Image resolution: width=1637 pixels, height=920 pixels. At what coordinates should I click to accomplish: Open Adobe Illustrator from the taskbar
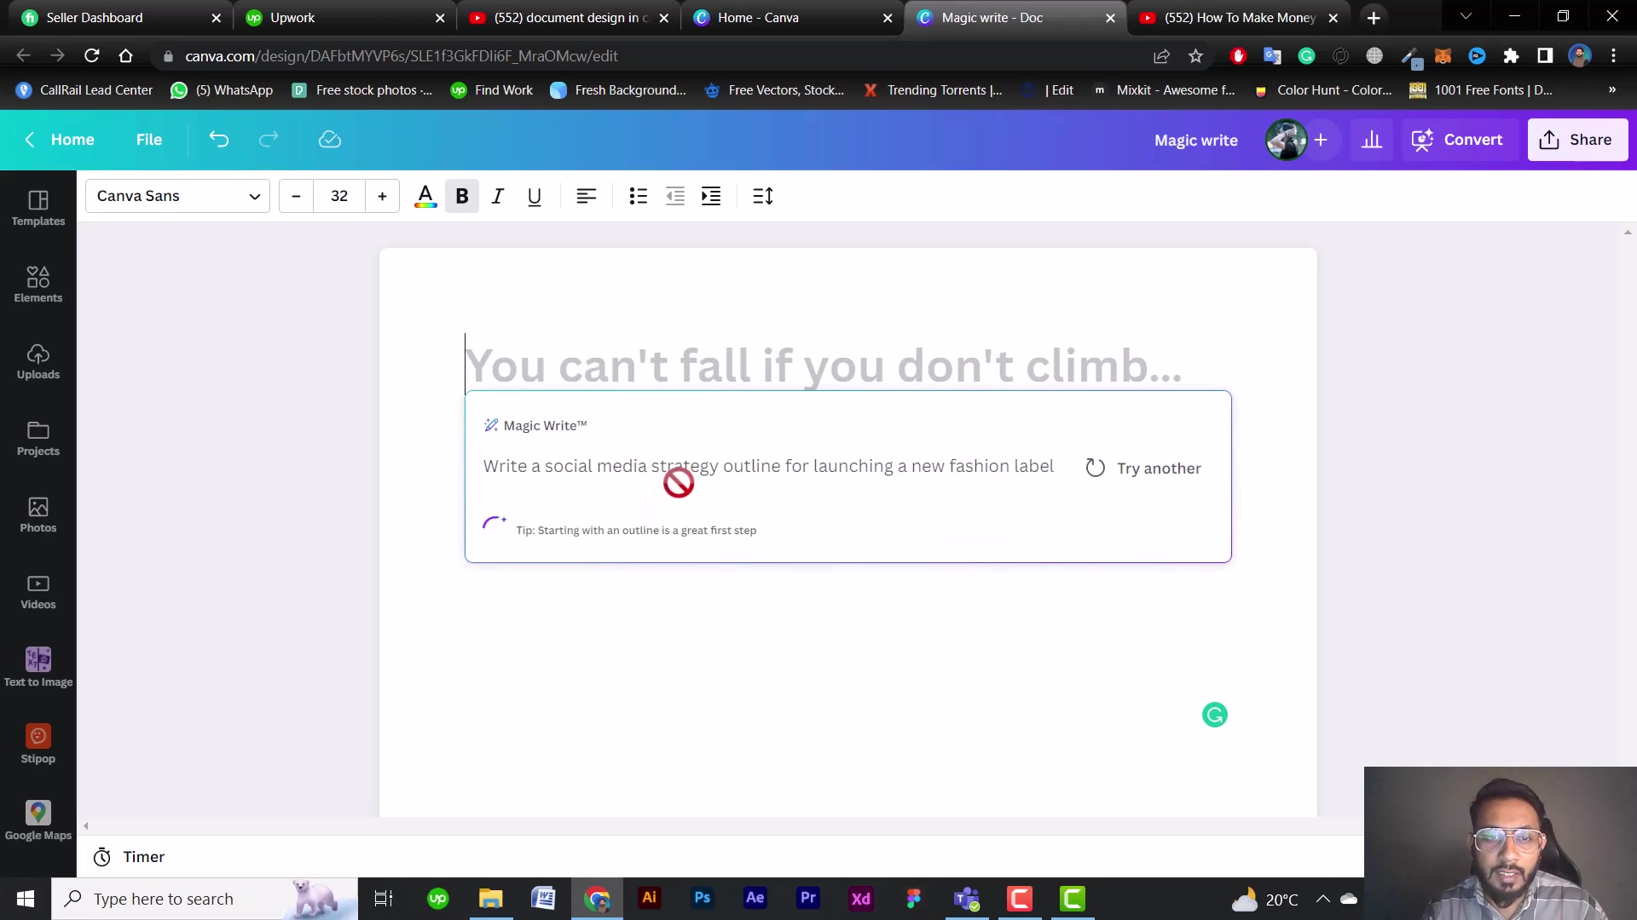click(x=650, y=899)
